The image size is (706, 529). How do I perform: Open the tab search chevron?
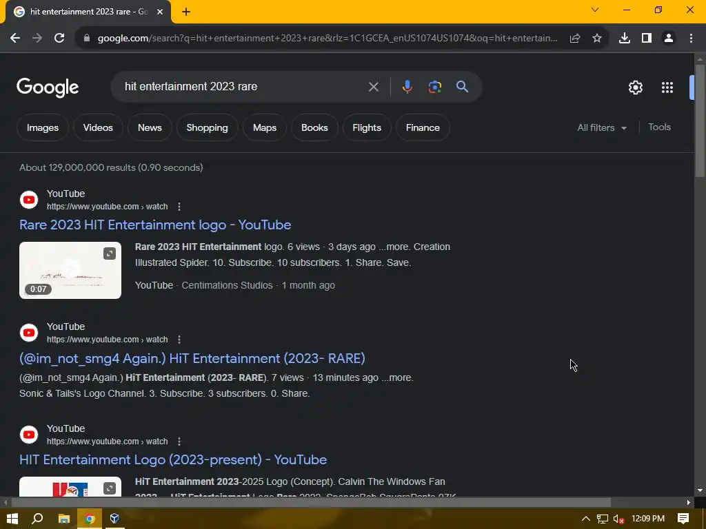click(595, 10)
